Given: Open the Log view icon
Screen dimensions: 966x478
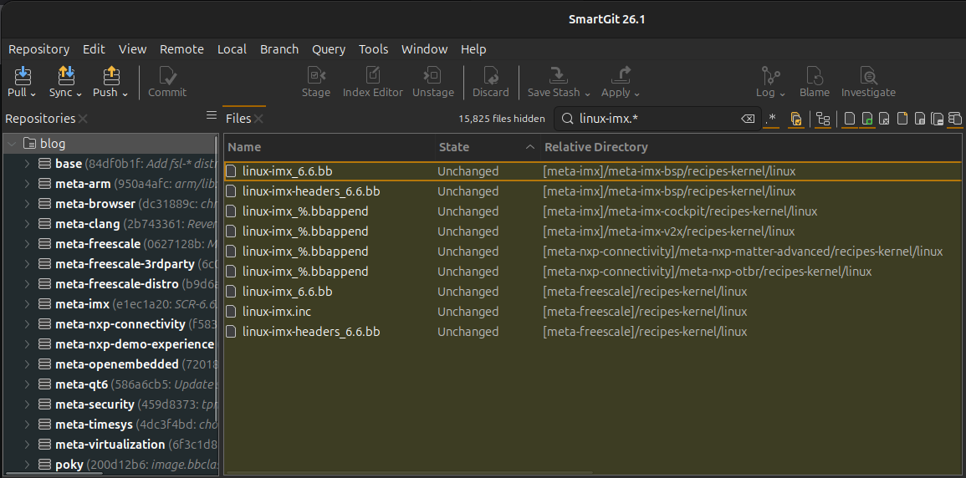Looking at the screenshot, I should tap(770, 75).
